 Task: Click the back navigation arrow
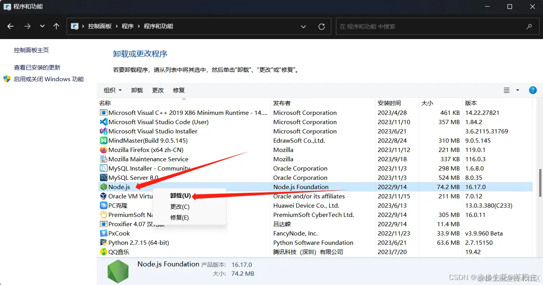[10, 26]
